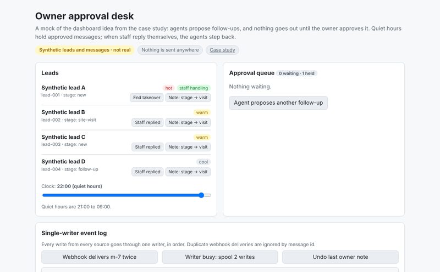Click the 'Nothing is sent anywhere' pill

click(170, 50)
